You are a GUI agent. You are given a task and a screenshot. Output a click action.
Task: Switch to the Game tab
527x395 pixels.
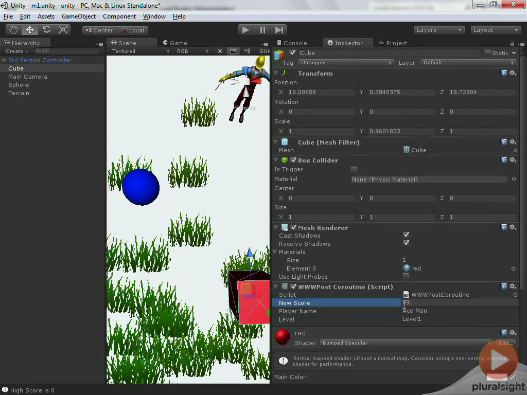(x=178, y=43)
